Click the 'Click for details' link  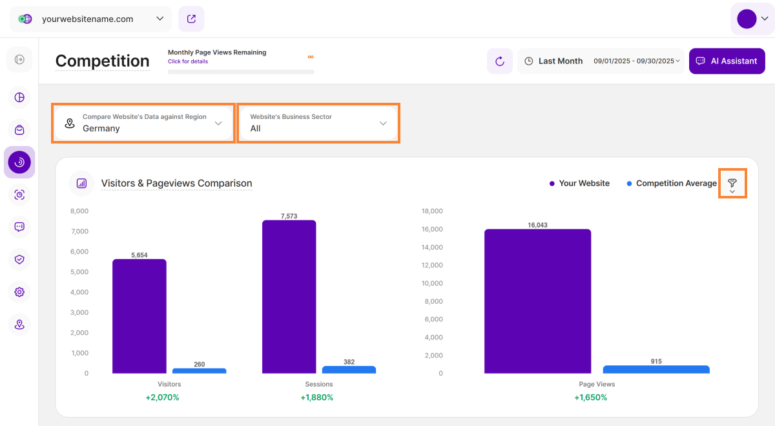coord(188,62)
